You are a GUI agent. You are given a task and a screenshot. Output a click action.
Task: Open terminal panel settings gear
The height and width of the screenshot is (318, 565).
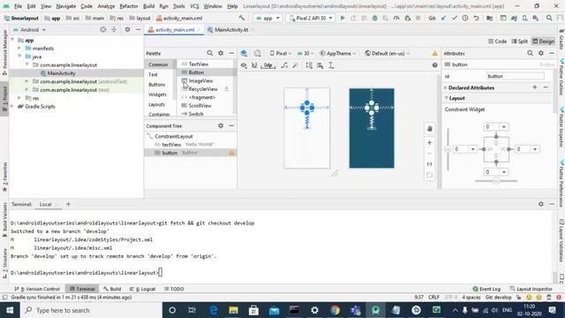pos(541,204)
